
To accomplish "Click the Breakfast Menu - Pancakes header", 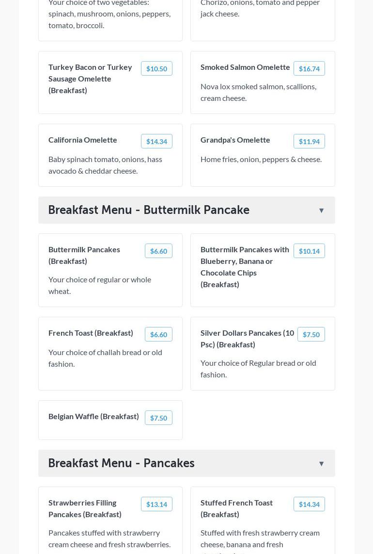I will 121,463.
